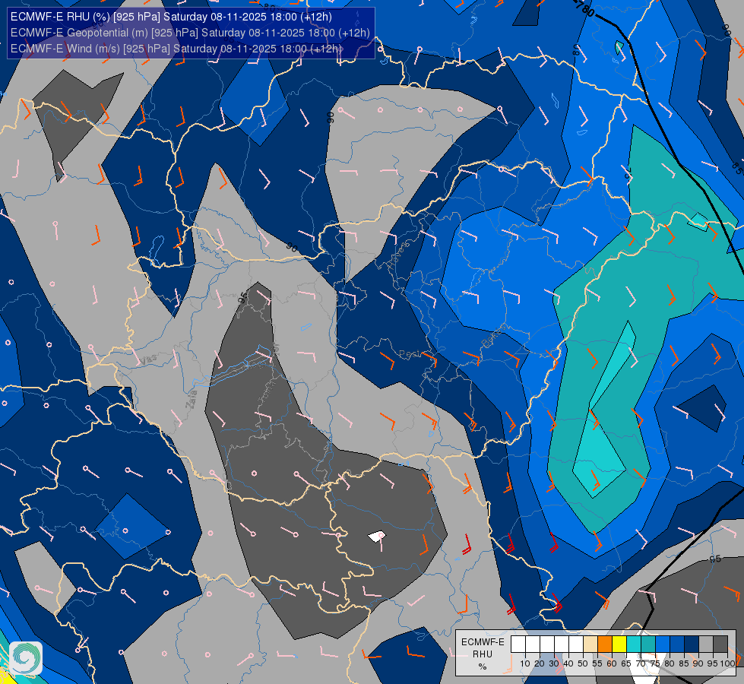Pick the medium blue 80-85 legend swatch
744x684 pixels.
click(677, 644)
